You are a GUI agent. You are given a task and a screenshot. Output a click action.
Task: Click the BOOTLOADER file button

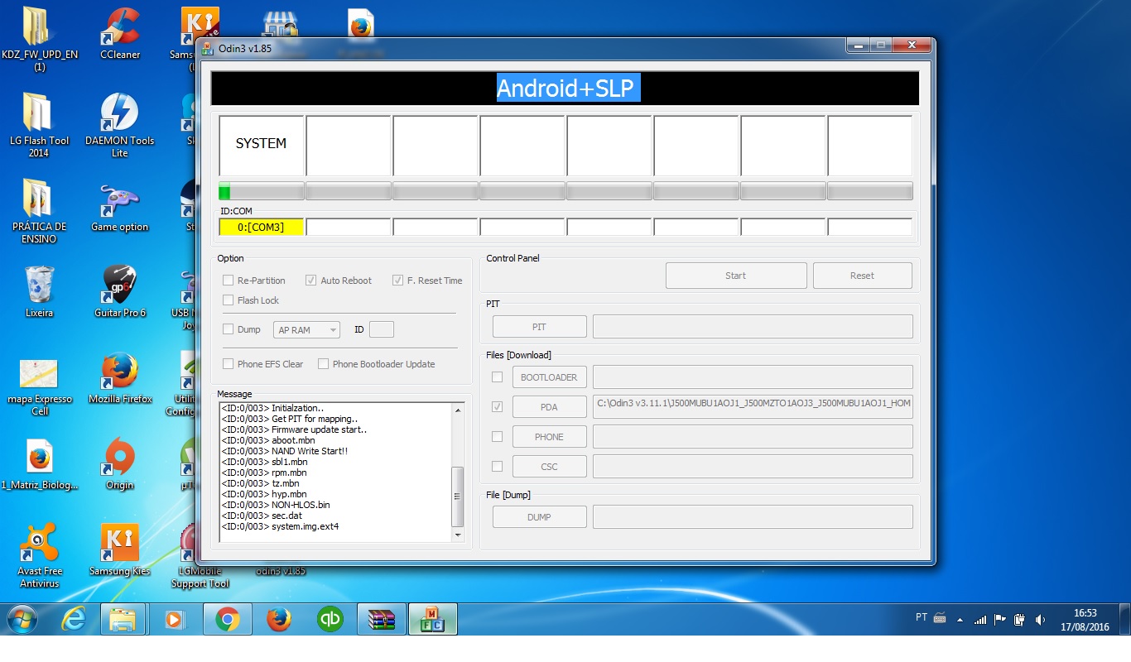click(549, 377)
